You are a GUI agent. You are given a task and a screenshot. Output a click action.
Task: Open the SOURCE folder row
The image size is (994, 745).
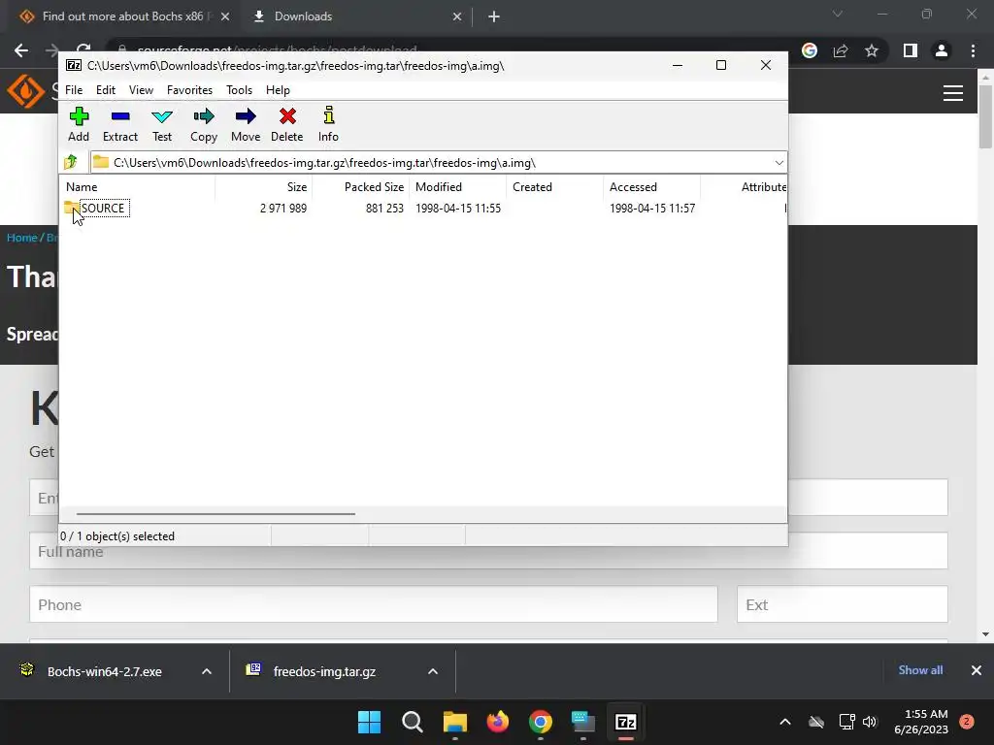tap(423, 208)
